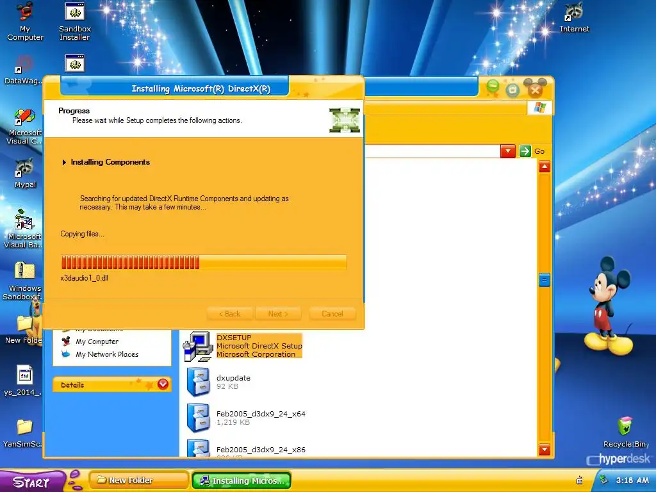Open the address bar dropdown arrow

(507, 151)
